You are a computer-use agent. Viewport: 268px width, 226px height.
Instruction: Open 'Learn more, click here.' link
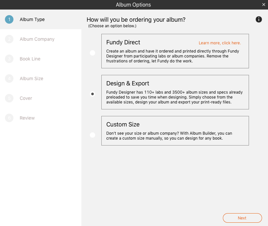(220, 43)
